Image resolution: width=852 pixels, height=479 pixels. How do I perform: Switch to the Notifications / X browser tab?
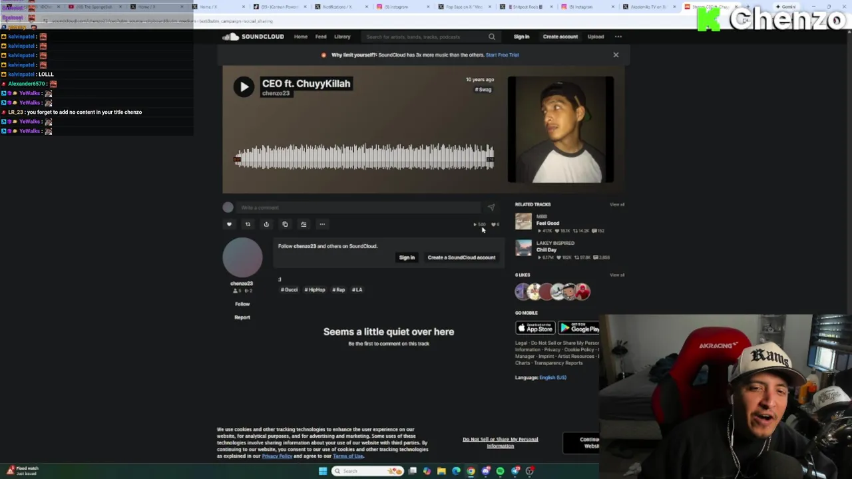[x=341, y=7]
